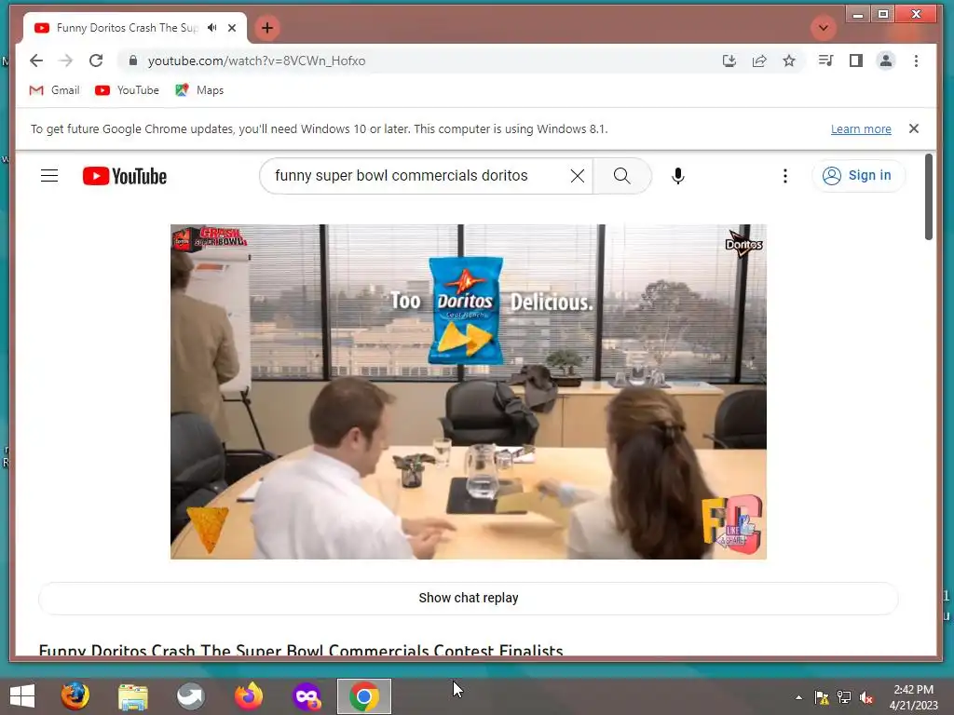Viewport: 954px width, 715px height.
Task: Click the Sign in button
Action: click(858, 176)
